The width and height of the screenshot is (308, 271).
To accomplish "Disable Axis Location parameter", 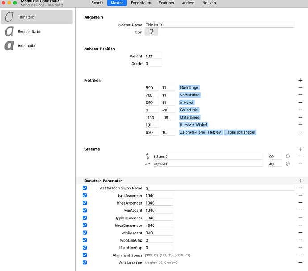I will pos(85,263).
